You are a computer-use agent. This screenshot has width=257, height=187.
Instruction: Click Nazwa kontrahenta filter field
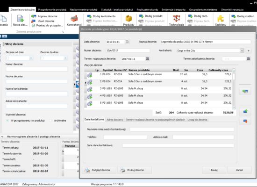(x=37, y=94)
